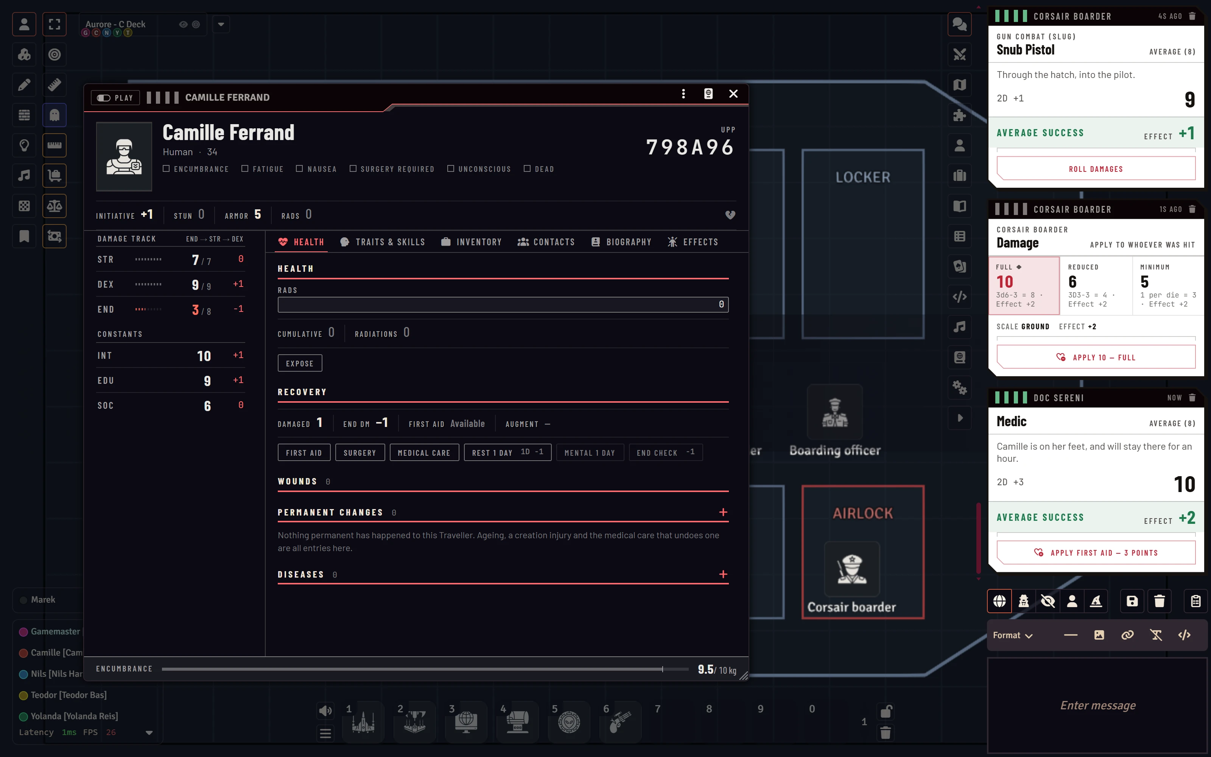The width and height of the screenshot is (1211, 757).
Task: Toggle Aurore - C Deck scene visibility eye
Action: point(183,24)
